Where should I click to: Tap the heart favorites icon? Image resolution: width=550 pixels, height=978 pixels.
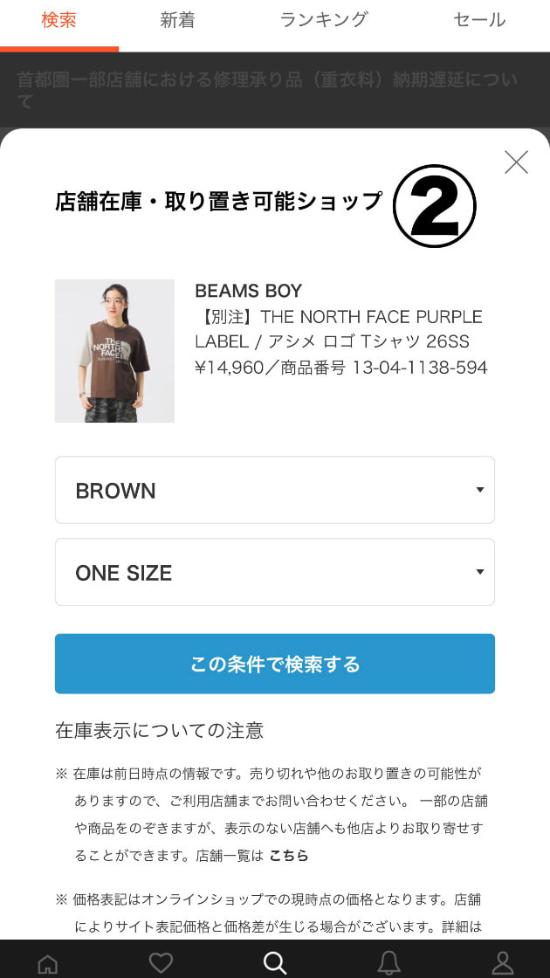161,962
